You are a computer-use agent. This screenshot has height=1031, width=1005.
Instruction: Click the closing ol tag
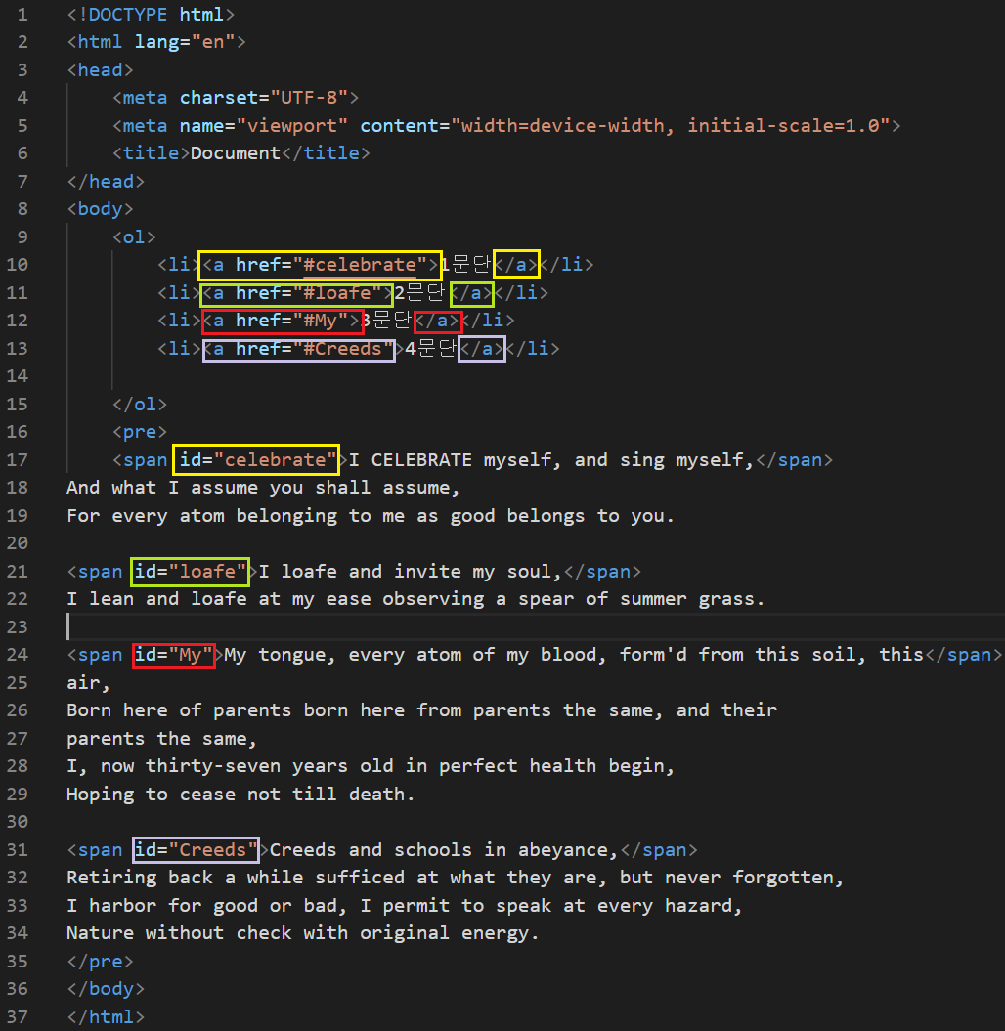tap(140, 405)
